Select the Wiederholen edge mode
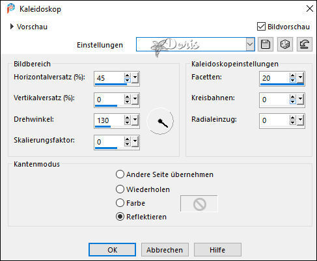The image size is (317, 261). (x=120, y=189)
